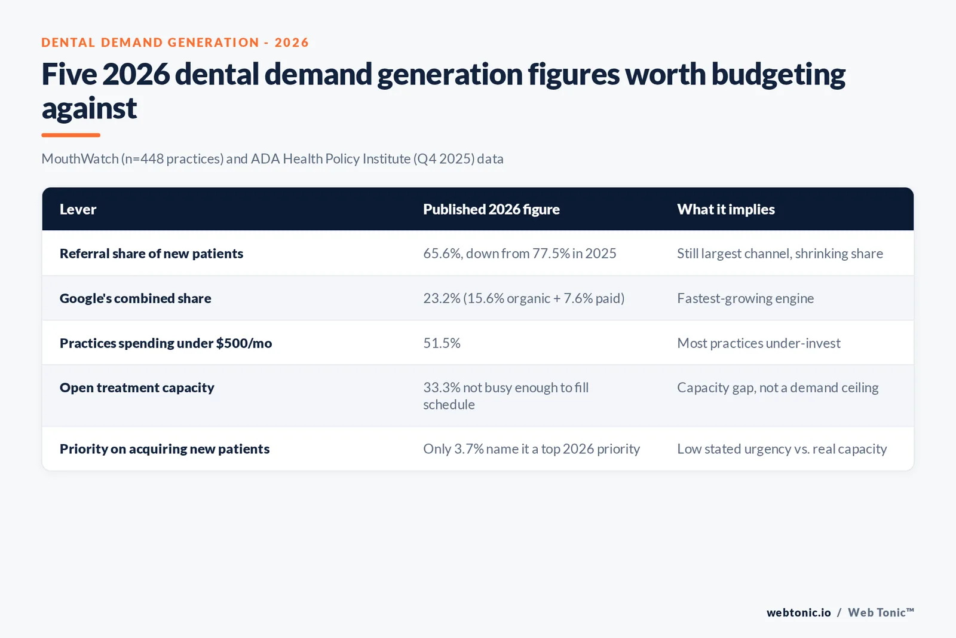Select 'Referral share of new patients' row label

[151, 254]
